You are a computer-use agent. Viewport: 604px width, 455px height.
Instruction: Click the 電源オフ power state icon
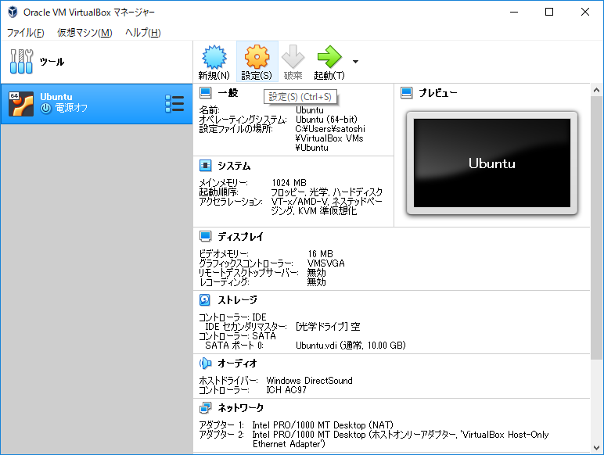[x=45, y=109]
